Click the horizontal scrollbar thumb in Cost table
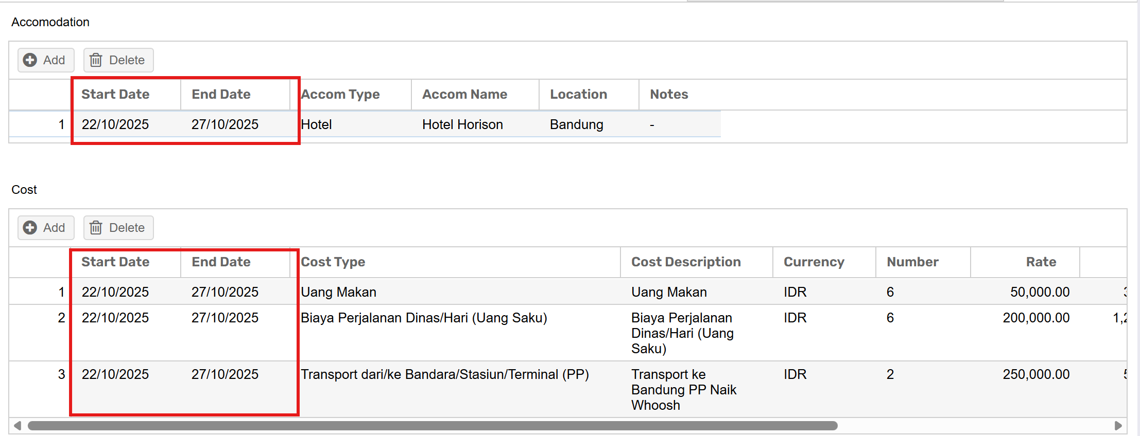1140x436 pixels. 433,426
